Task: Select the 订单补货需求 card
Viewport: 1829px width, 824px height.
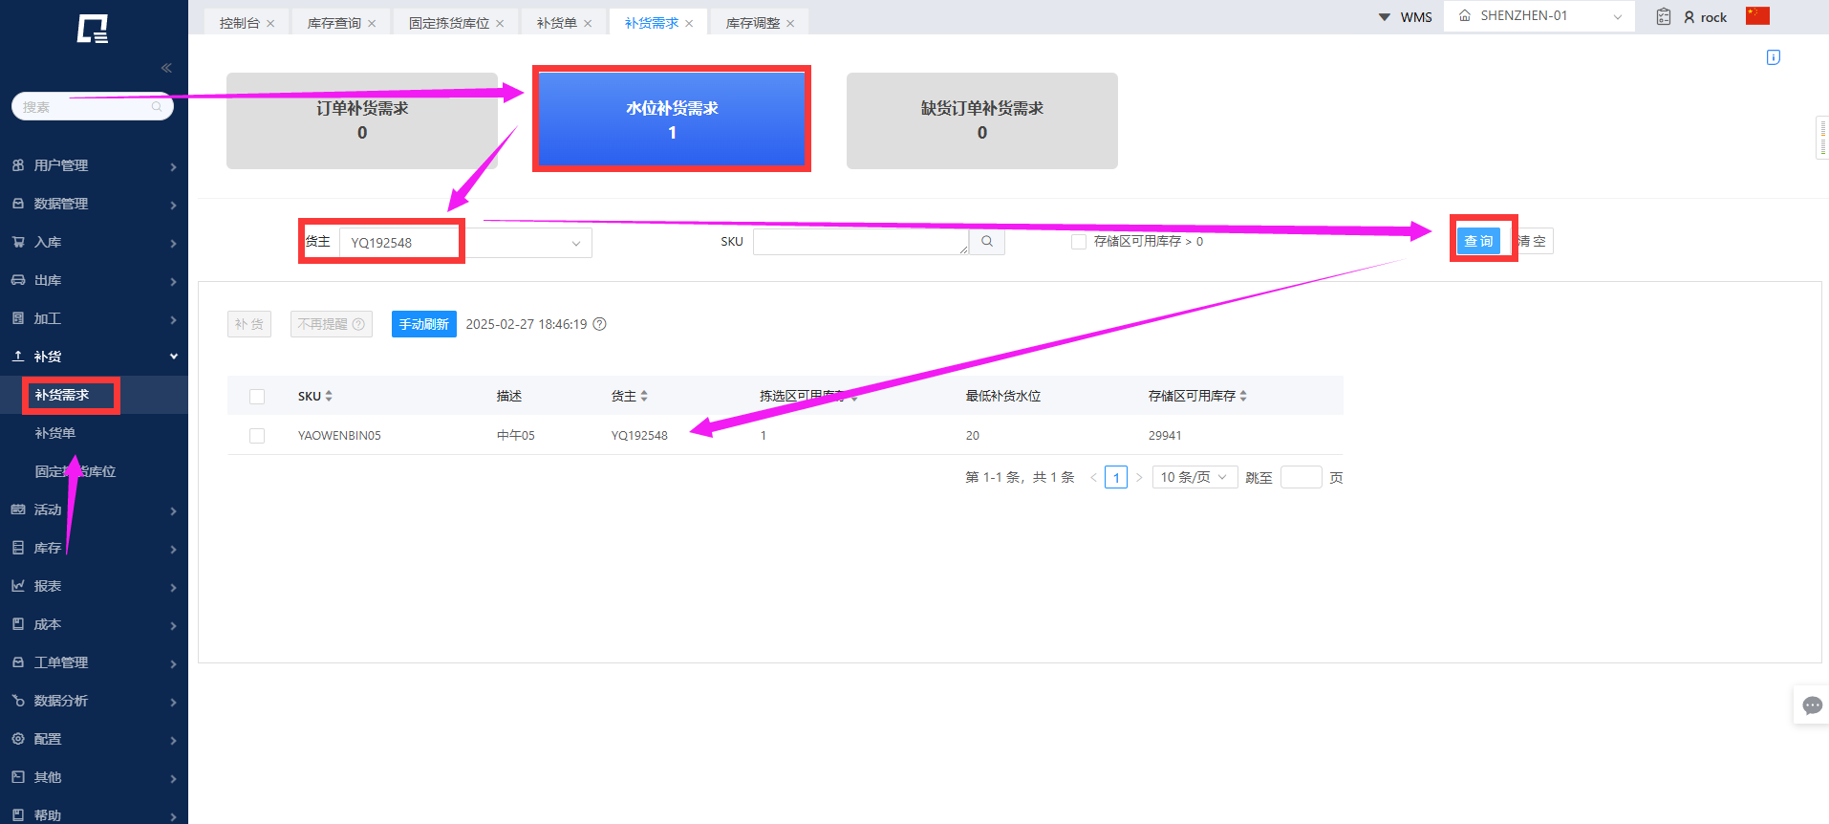Action: pyautogui.click(x=362, y=120)
